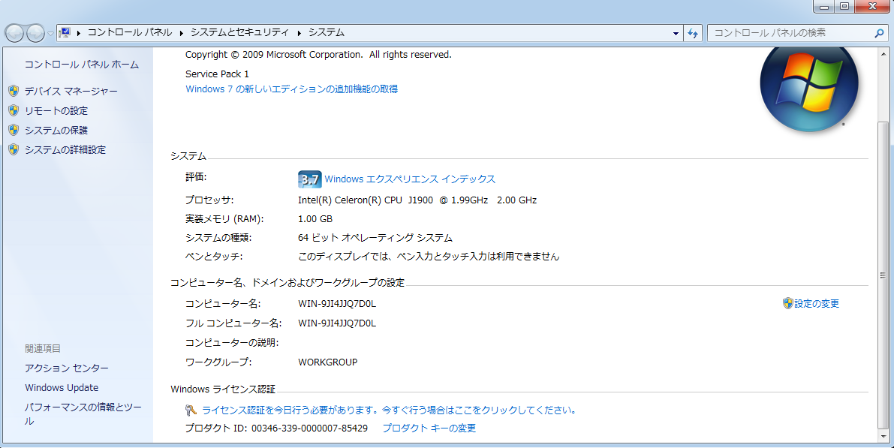
Task: Click the ライセンス認証 activate now link
Action: coord(390,410)
